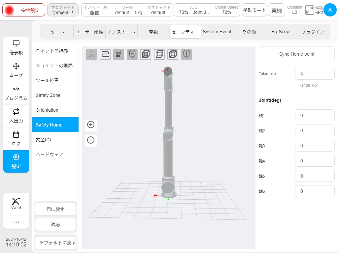The width and height of the screenshot is (338, 253).
Task: Open the ログ log page
Action: click(16, 139)
